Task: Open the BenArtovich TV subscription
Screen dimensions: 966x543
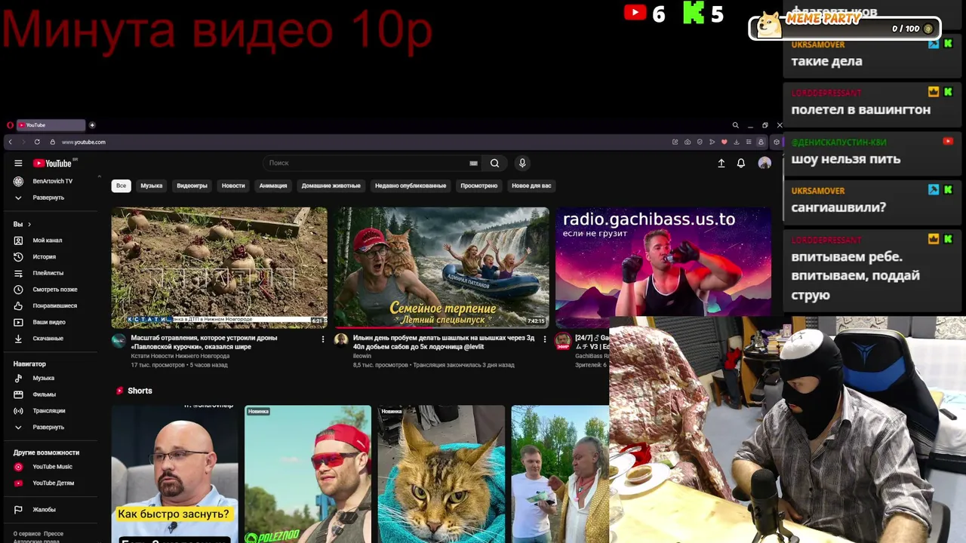Action: click(x=54, y=182)
